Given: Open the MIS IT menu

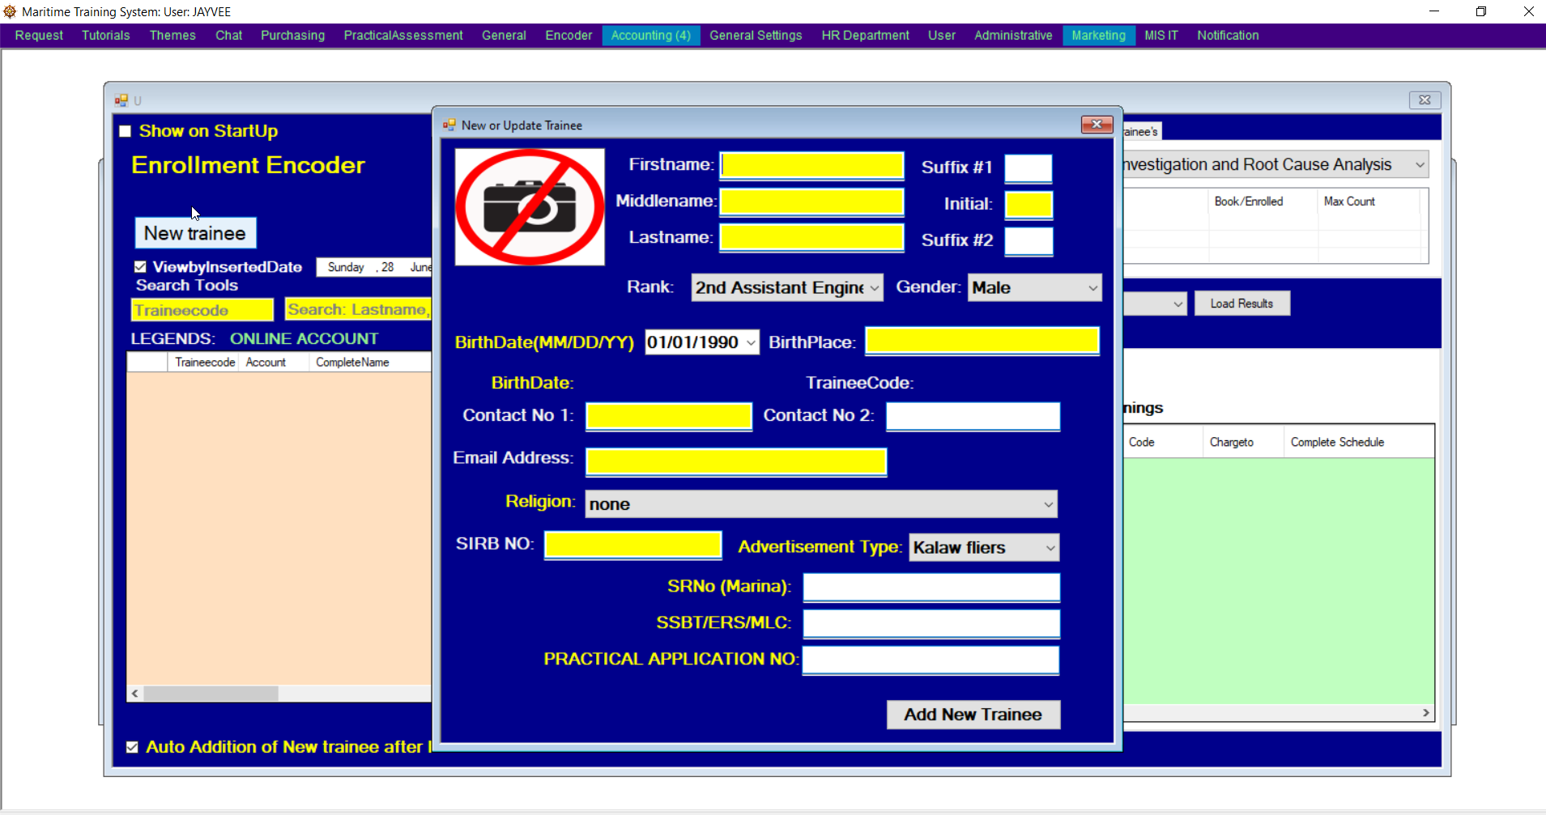Looking at the screenshot, I should point(1161,36).
